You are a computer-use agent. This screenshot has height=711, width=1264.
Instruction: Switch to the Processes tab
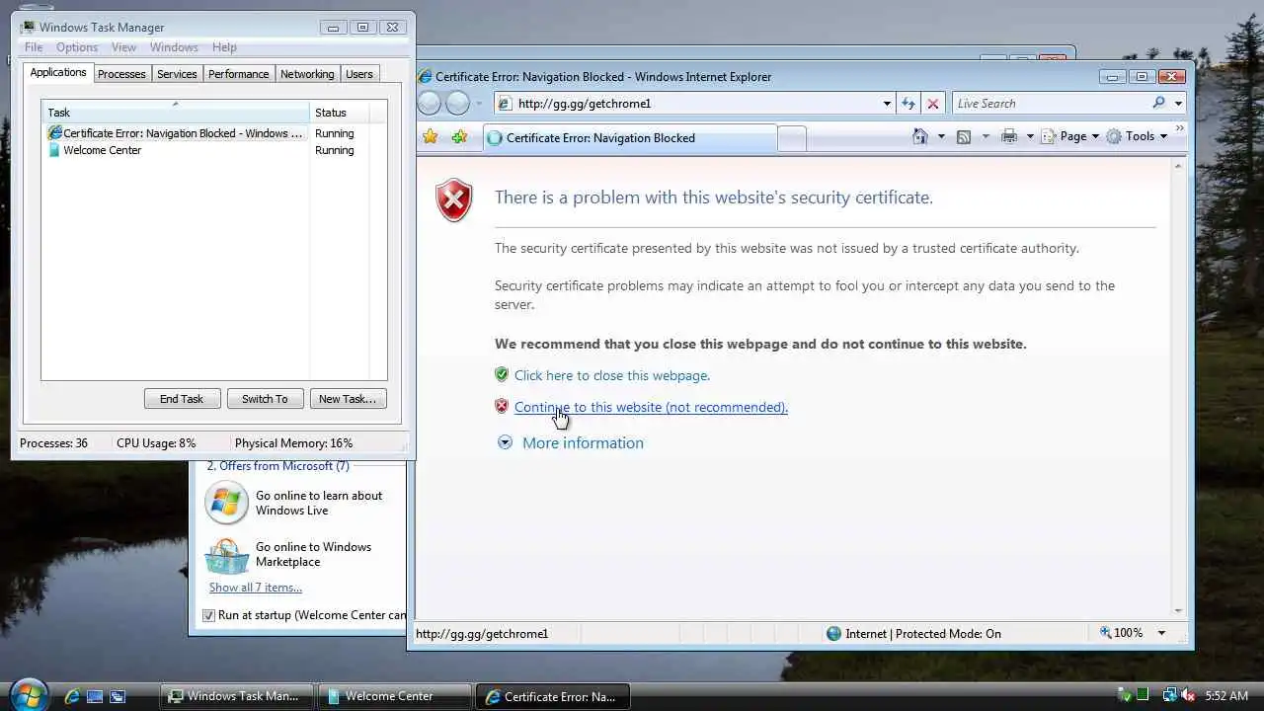[x=121, y=74]
